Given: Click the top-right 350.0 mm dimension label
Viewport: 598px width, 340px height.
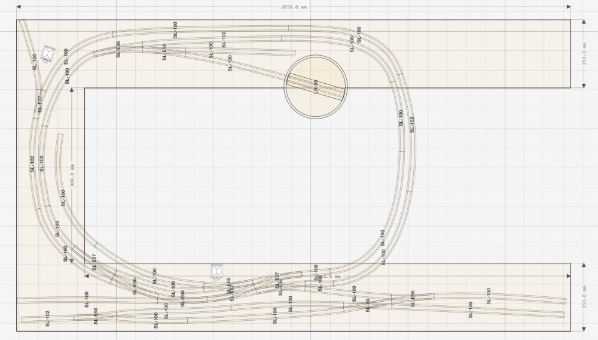Looking at the screenshot, I should click(584, 53).
